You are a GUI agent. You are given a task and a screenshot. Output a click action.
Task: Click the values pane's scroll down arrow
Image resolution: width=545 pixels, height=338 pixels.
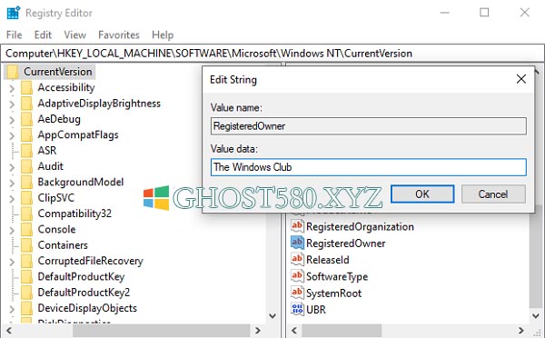536,316
